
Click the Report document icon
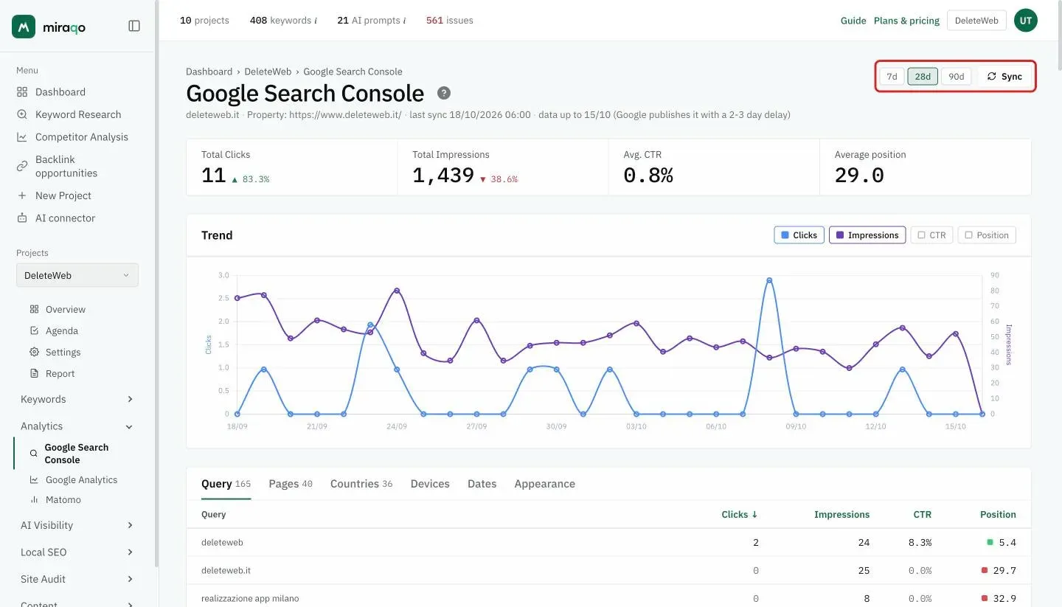click(x=34, y=374)
